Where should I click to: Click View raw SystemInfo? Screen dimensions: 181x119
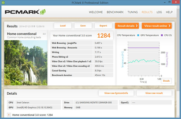tap(116, 93)
